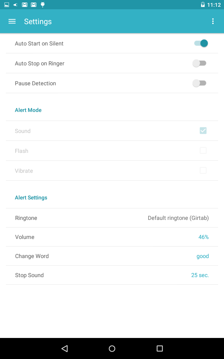The image size is (224, 359).
Task: Check the Vibrate alert checkbox
Action: click(x=203, y=171)
